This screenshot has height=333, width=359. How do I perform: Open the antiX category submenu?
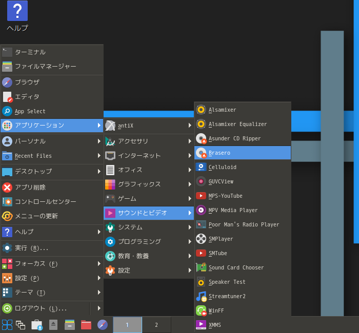tap(149, 126)
